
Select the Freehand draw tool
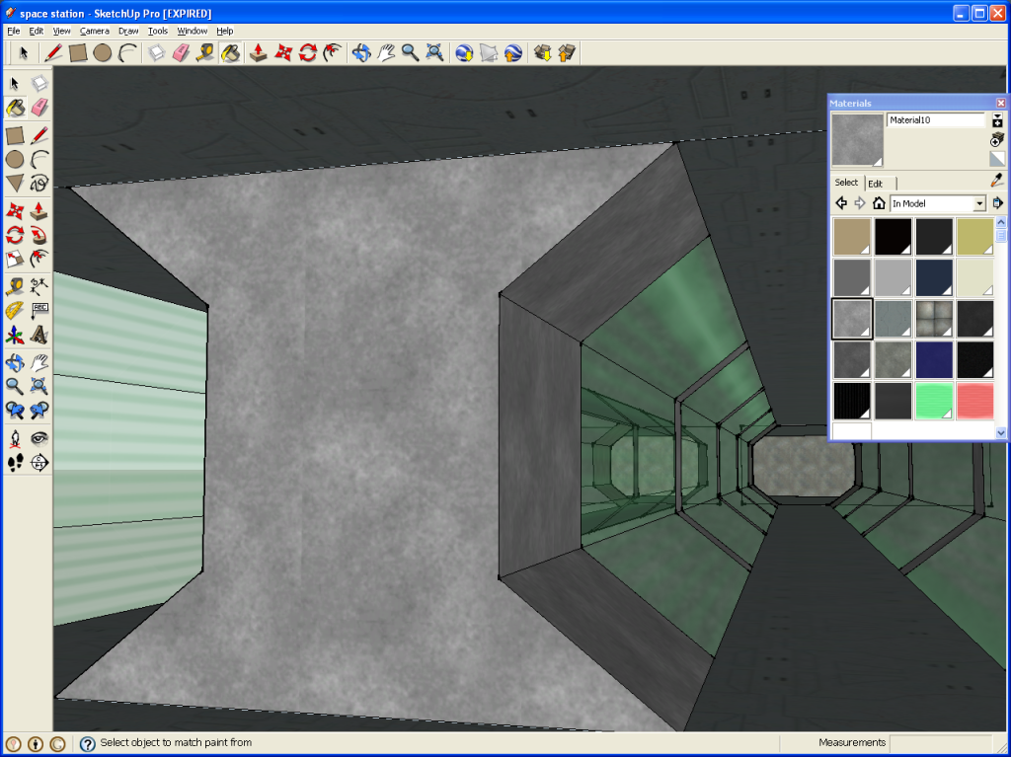pos(39,184)
